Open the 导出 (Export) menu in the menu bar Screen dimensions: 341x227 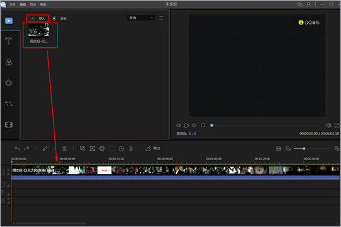point(33,4)
